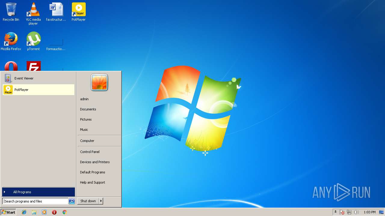Launch VLC media player from desktop
This screenshot has height=216, width=385.
point(33,13)
